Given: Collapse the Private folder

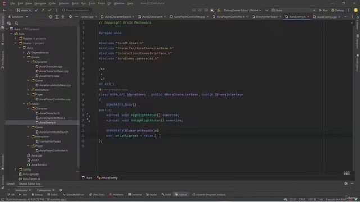Looking at the screenshot, I should [x=24, y=57].
